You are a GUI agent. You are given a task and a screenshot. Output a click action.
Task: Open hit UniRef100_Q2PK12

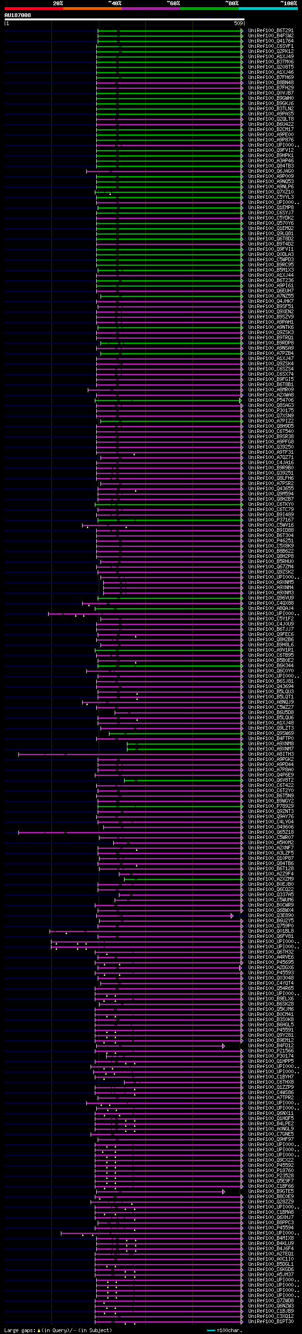pyautogui.click(x=270, y=51)
